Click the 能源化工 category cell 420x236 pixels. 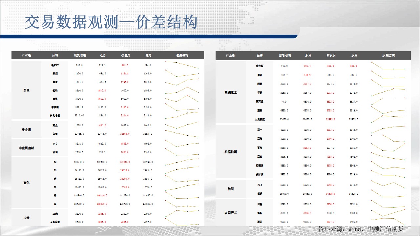(230, 93)
